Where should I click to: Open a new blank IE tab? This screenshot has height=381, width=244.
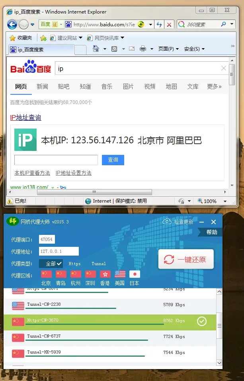point(80,50)
